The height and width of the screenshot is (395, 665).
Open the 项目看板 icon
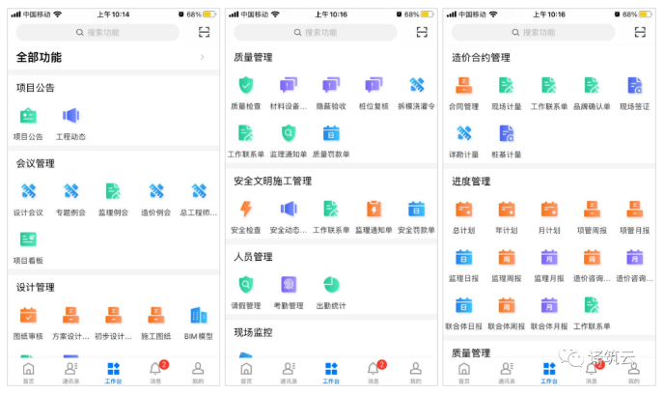(28, 240)
